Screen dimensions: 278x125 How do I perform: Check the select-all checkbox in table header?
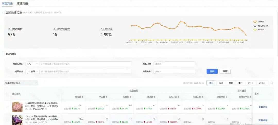(x=7, y=94)
